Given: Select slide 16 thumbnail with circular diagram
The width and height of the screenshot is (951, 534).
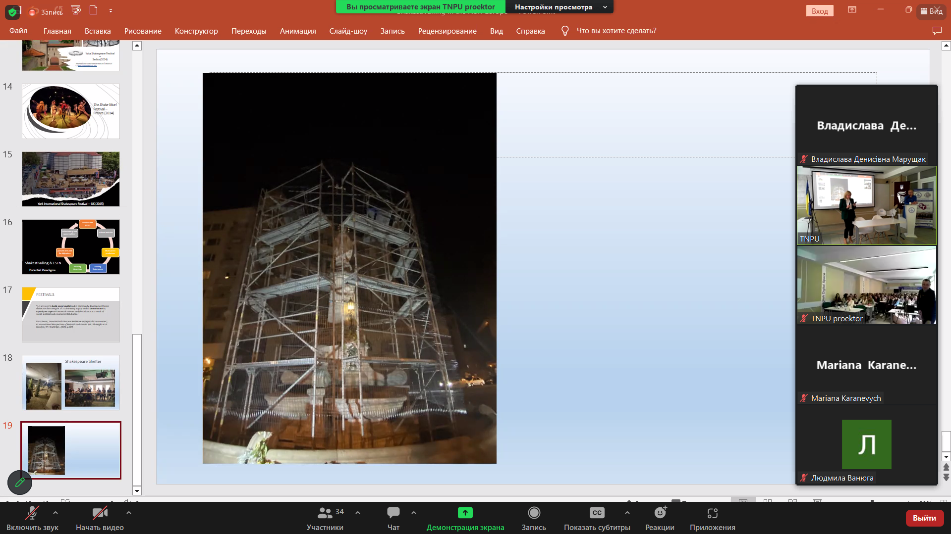Looking at the screenshot, I should coord(71,247).
